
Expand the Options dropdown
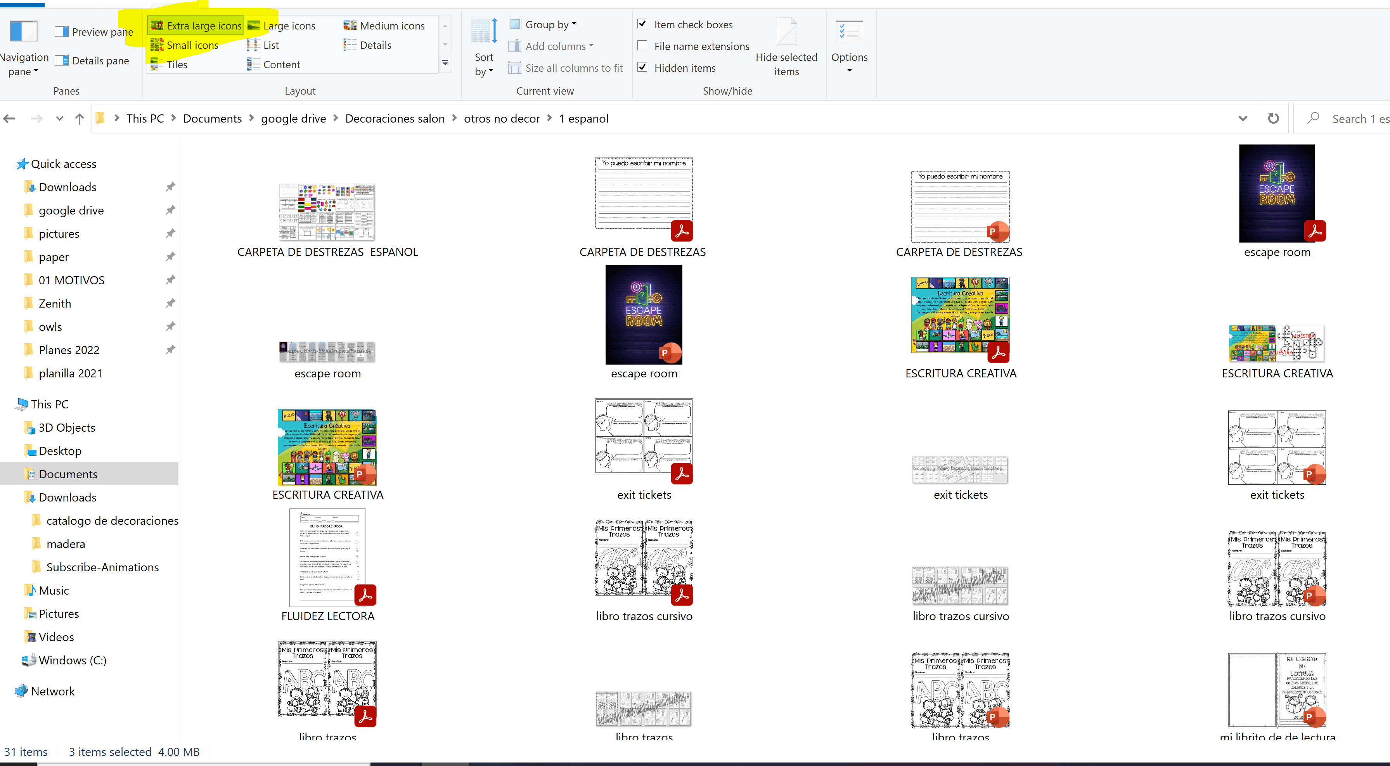click(x=849, y=70)
